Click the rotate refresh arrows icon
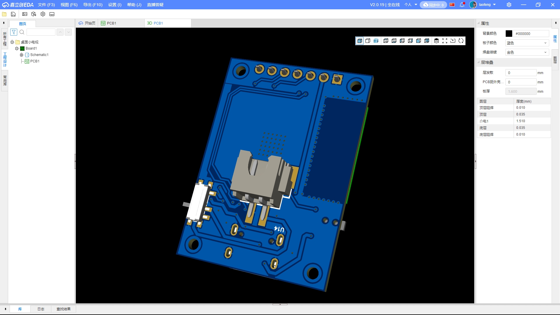The height and width of the screenshot is (315, 560). pyautogui.click(x=461, y=41)
